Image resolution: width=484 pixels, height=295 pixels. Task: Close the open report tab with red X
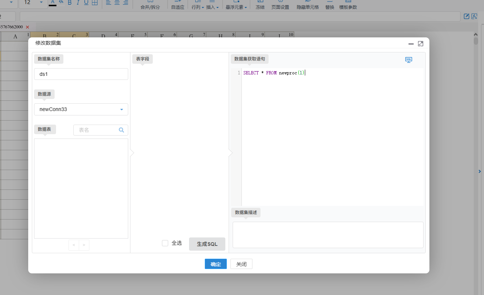click(27, 27)
